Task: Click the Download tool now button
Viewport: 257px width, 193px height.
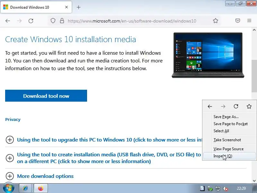Action: click(x=46, y=96)
